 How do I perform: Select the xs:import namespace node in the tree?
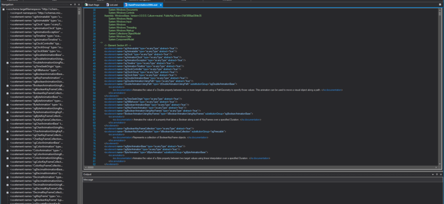tap(36, 13)
